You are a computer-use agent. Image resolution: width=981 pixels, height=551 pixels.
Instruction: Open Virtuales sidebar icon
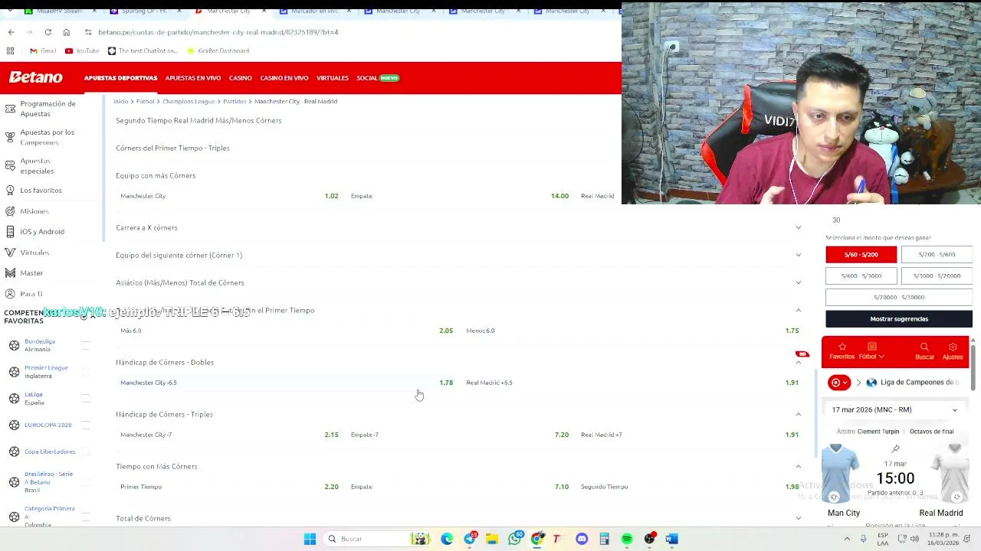10,252
